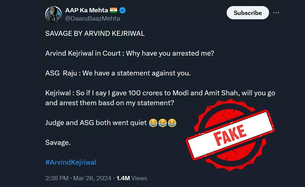The height and width of the screenshot is (187, 305).
Task: View the 1.4M Views count
Action: click(132, 178)
